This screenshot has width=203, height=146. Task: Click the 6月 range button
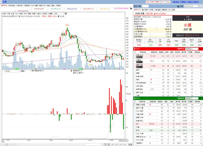click(116, 144)
